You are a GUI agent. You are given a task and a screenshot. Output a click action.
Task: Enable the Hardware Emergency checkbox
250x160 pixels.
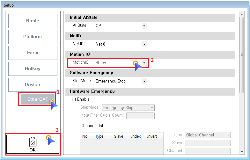pyautogui.click(x=74, y=99)
